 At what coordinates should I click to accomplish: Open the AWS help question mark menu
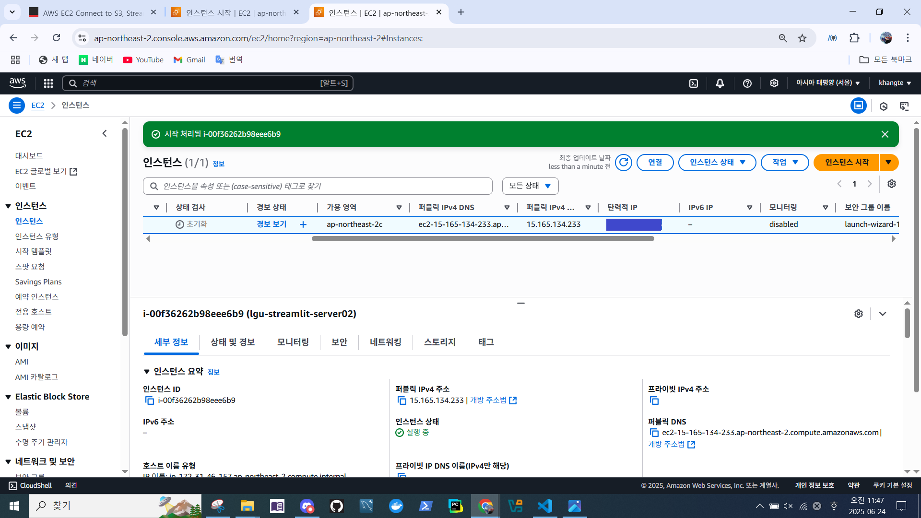tap(747, 83)
